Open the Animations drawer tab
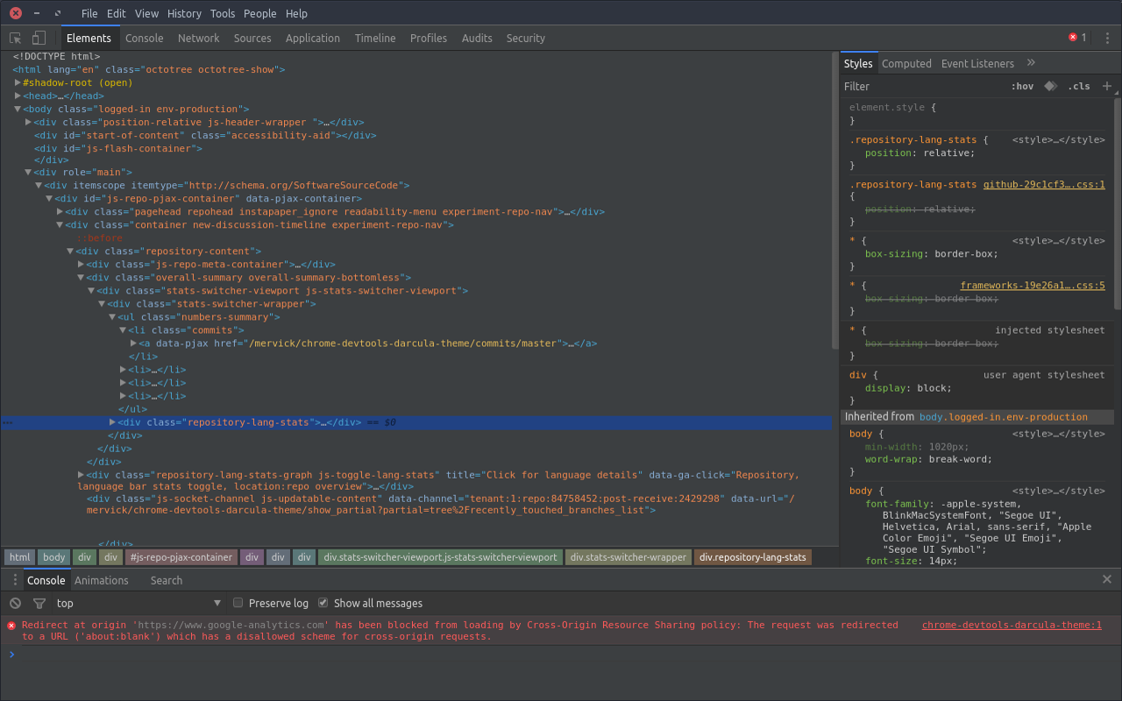Image resolution: width=1122 pixels, height=701 pixels. pos(101,580)
